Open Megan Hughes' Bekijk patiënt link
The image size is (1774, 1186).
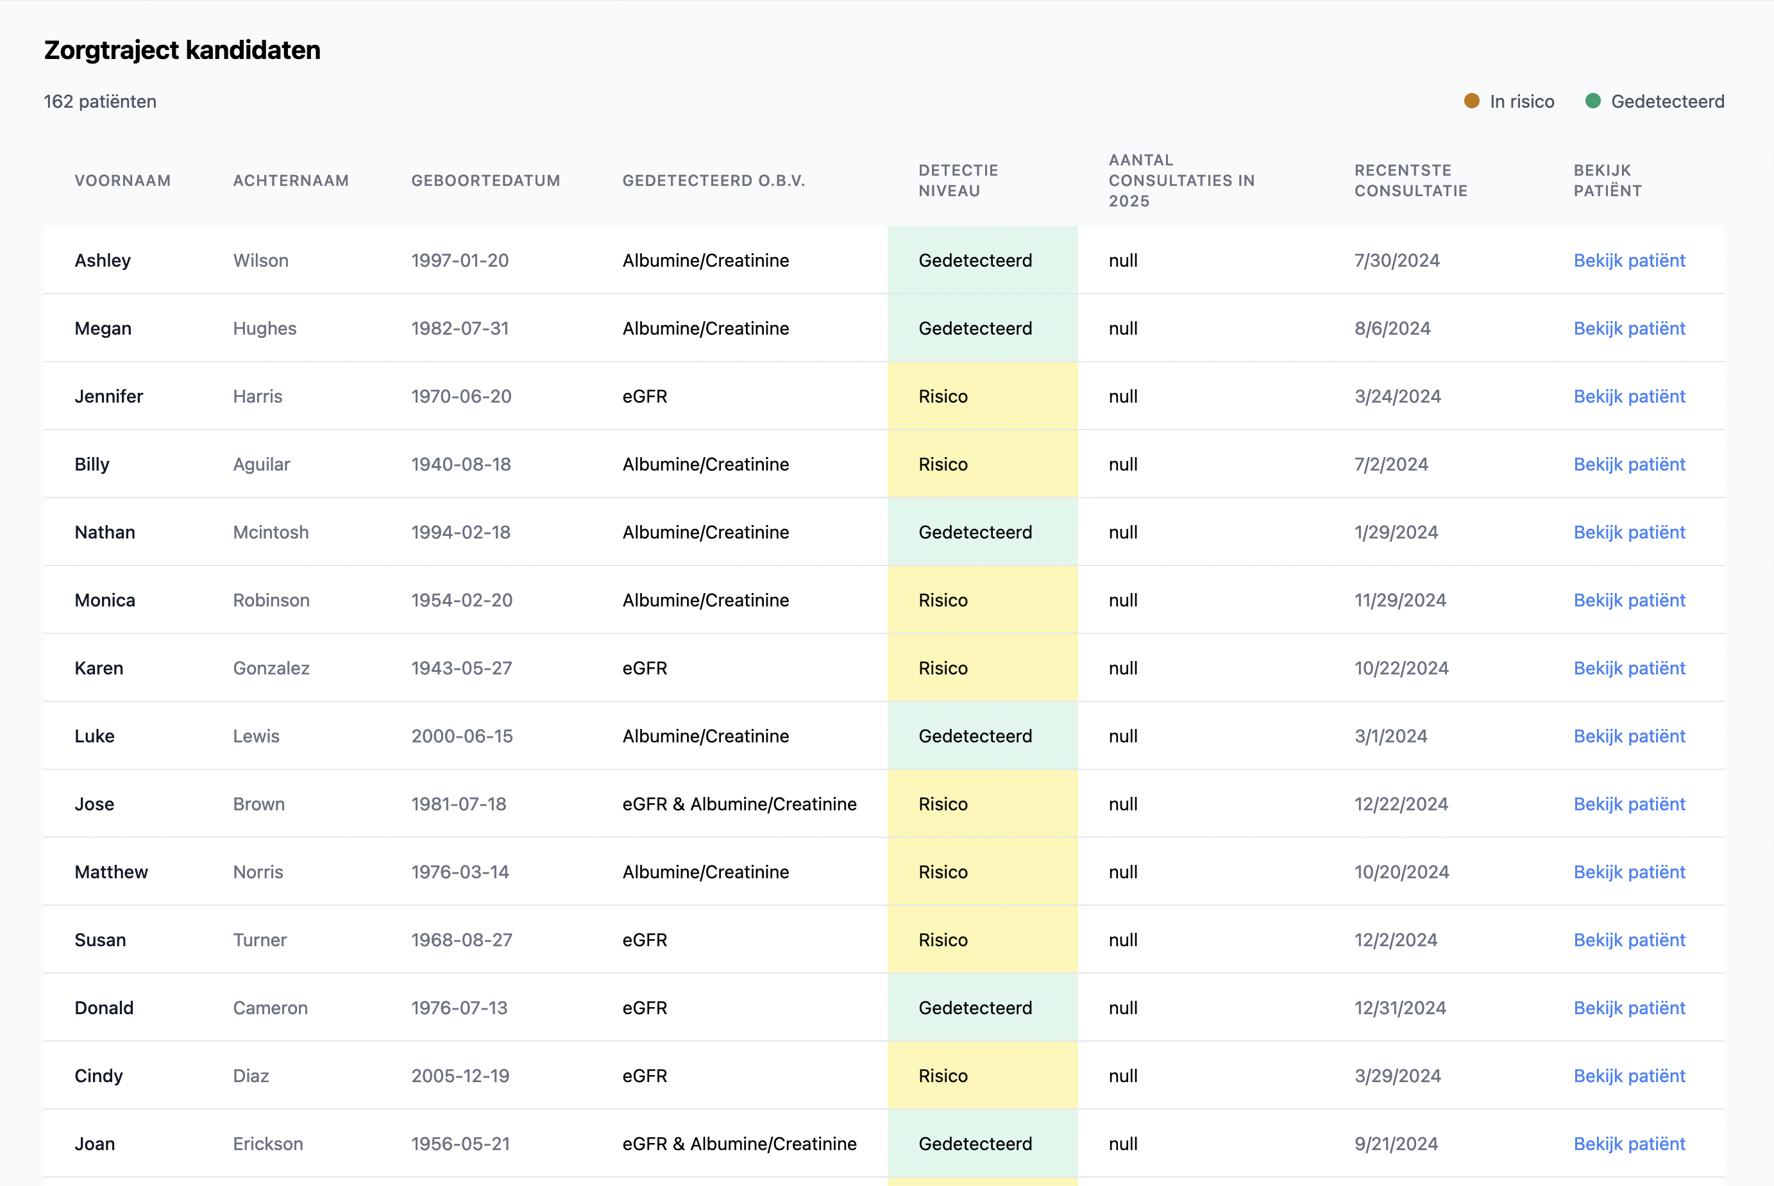coord(1629,328)
